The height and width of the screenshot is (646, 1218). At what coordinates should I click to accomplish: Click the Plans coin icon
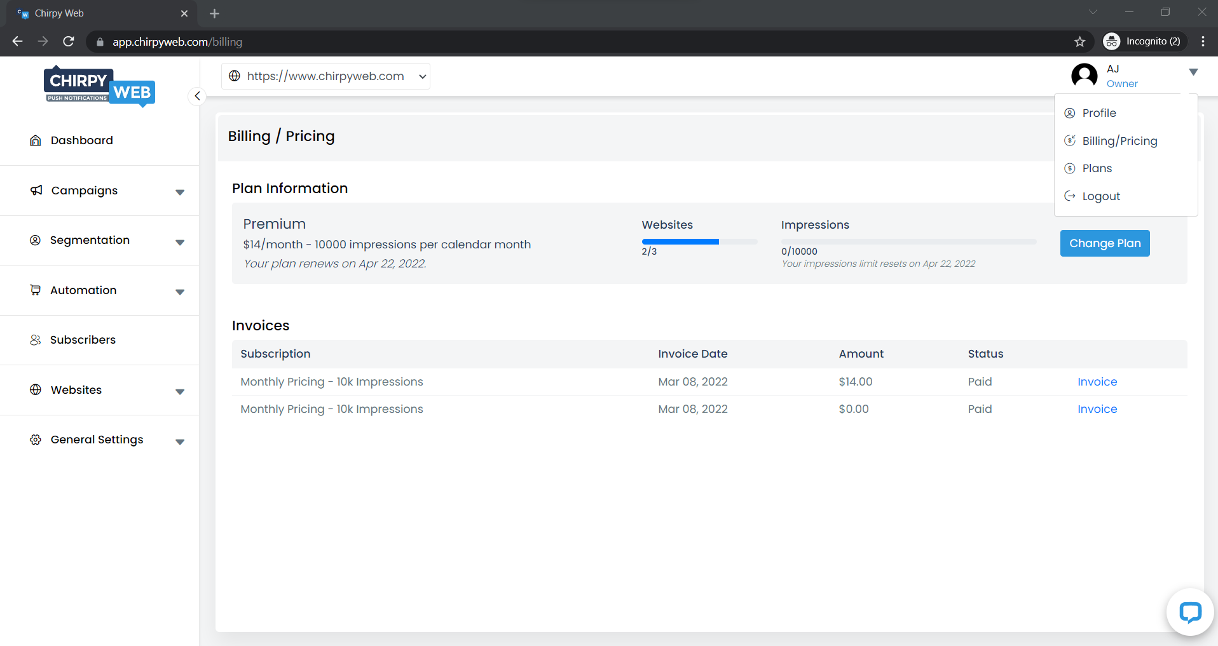pyautogui.click(x=1070, y=168)
